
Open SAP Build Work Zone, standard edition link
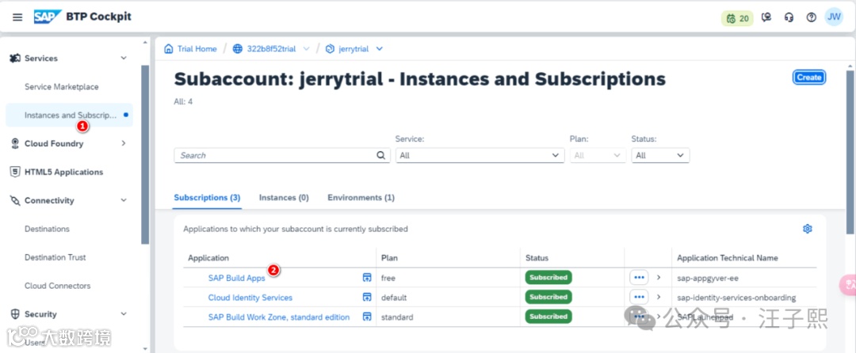pyautogui.click(x=279, y=317)
